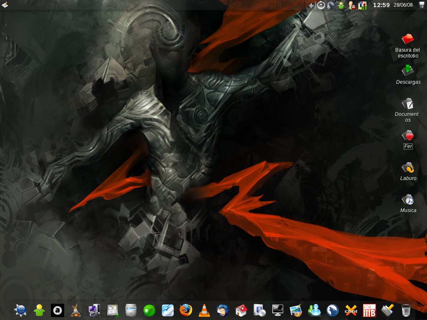The image size is (427, 320).
Task: Launch Firefox from the dock
Action: click(x=186, y=310)
